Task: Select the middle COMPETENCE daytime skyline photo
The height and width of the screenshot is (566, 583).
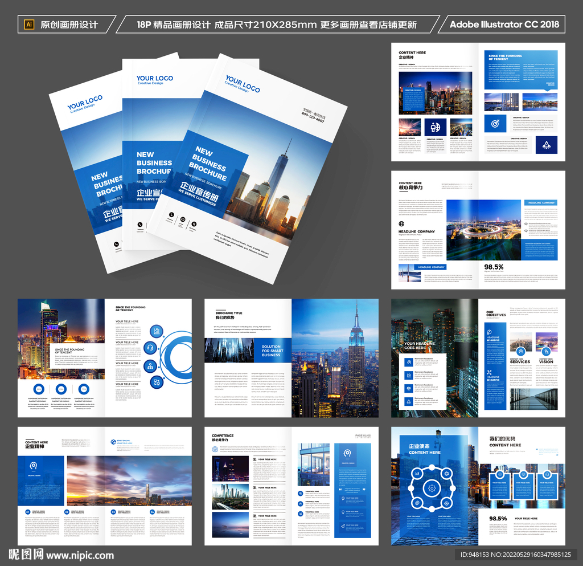Action: click(x=230, y=496)
